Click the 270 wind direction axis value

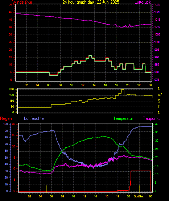[12, 95]
